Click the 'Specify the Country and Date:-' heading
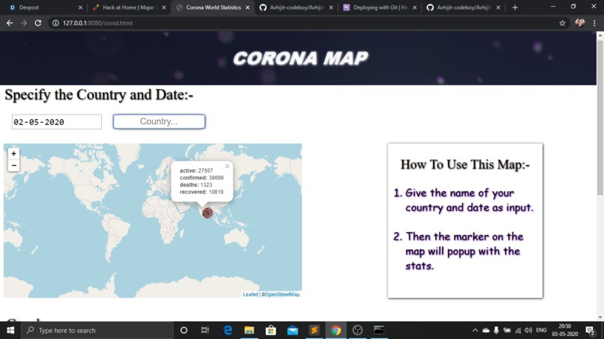This screenshot has width=604, height=339. pos(99,94)
